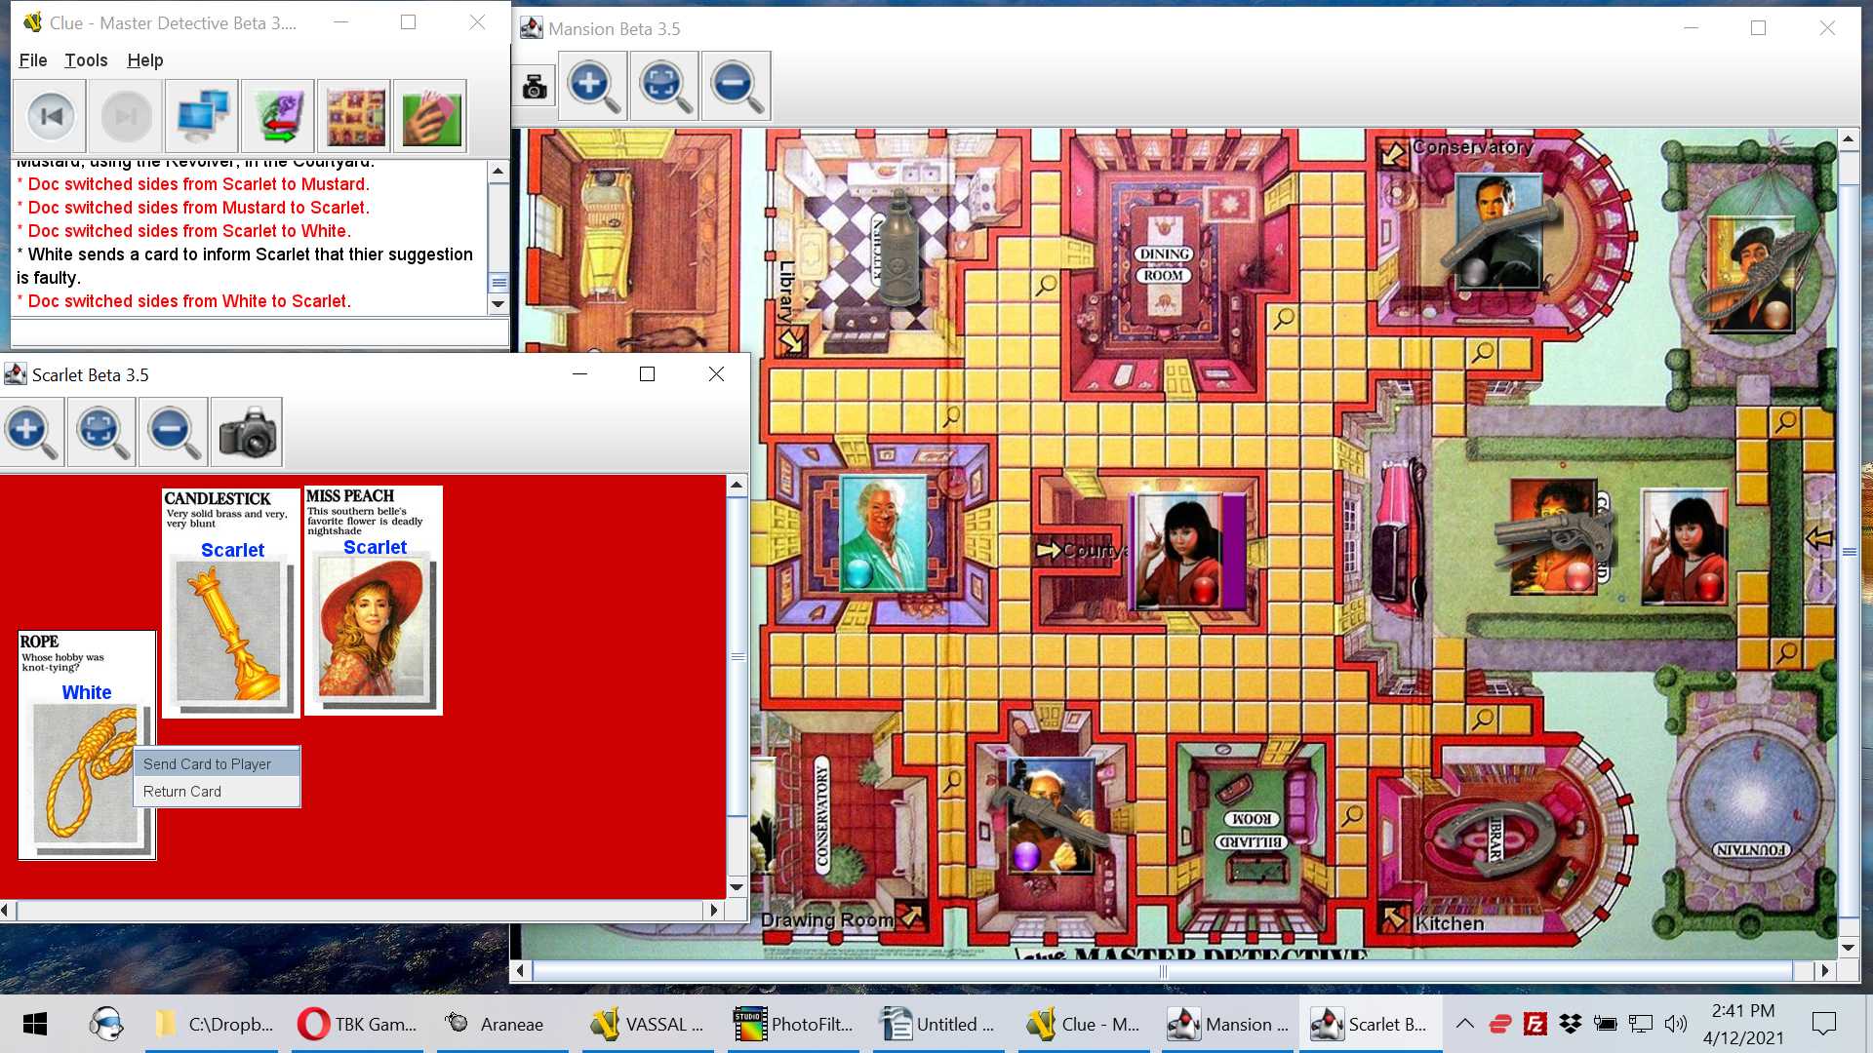Open the Untitled taskbar item

938,1024
